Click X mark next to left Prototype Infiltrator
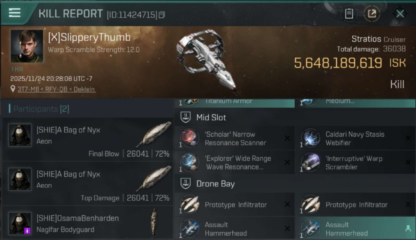This screenshot has width=416, height=240. point(287,204)
